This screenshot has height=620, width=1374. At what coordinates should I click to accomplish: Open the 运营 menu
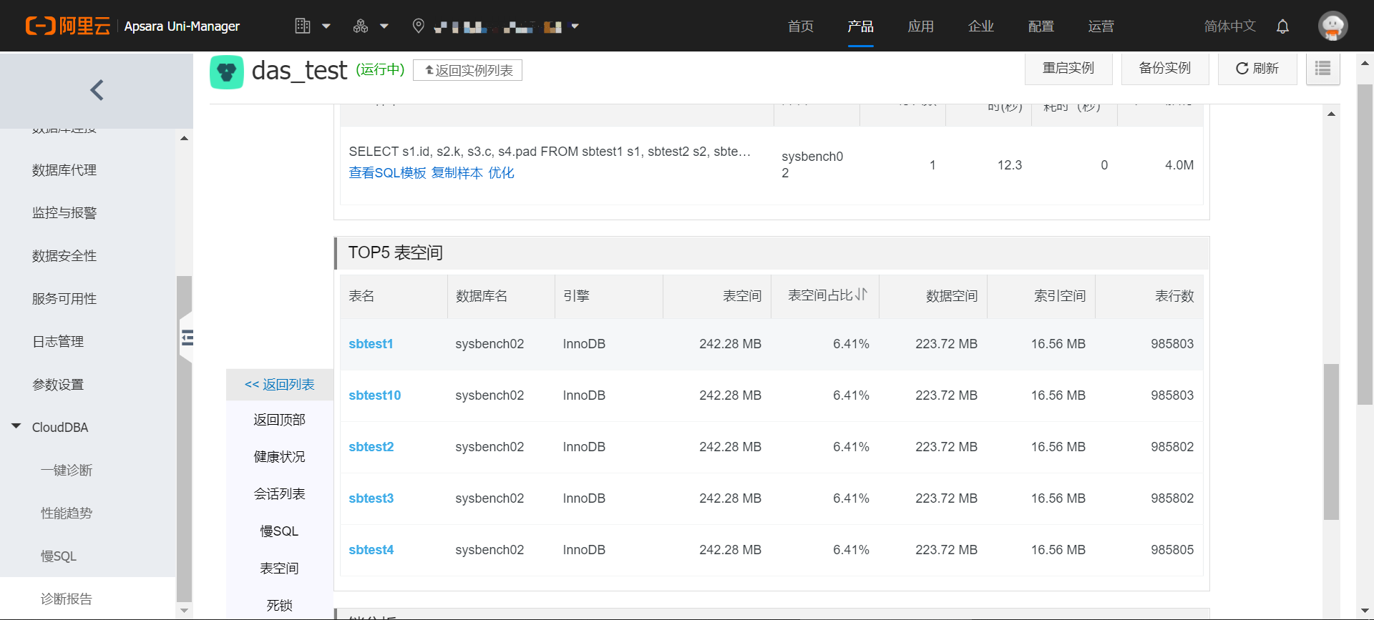(x=1101, y=26)
